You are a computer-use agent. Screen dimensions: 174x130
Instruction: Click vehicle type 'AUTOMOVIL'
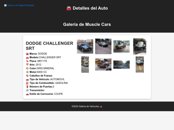click(x=57, y=79)
